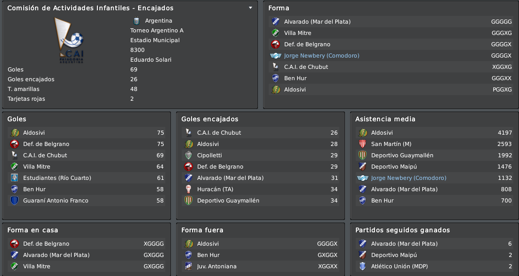Click the Aldosivi crest in the Goles panel
This screenshot has height=276, width=519.
[14, 133]
